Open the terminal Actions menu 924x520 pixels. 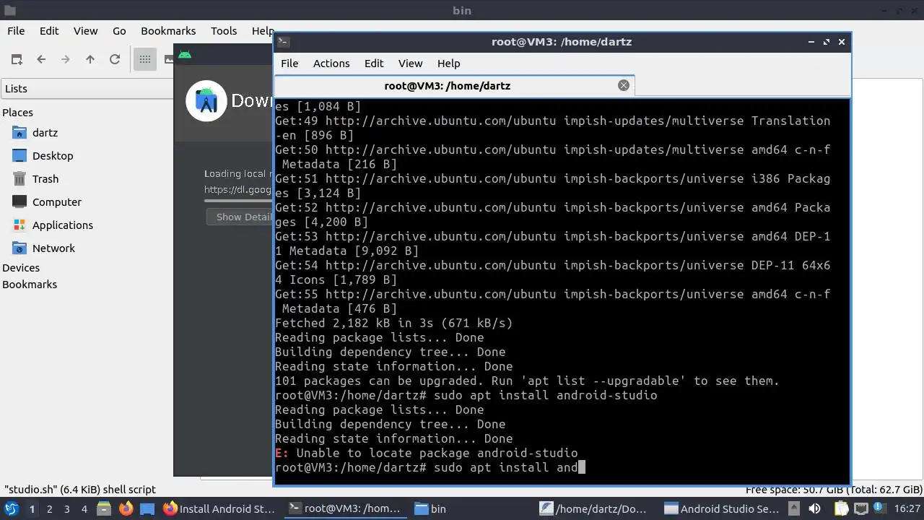tap(331, 64)
